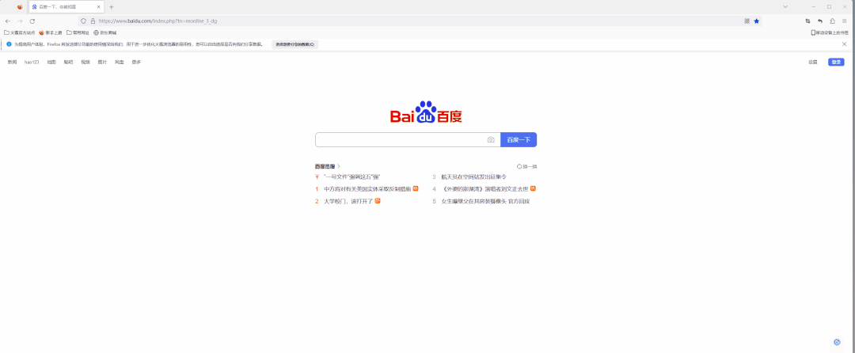The height and width of the screenshot is (353, 855).
Task: Click the blue 登录 login button
Action: (x=836, y=62)
